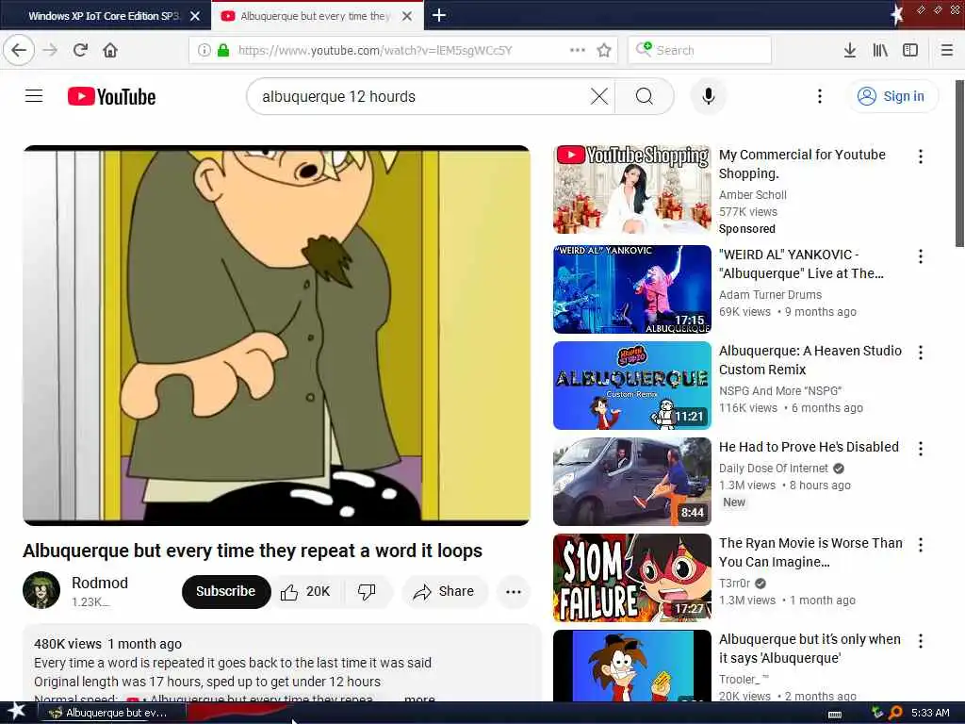This screenshot has height=724, width=965.
Task: Click the Sign in button
Action: click(893, 96)
